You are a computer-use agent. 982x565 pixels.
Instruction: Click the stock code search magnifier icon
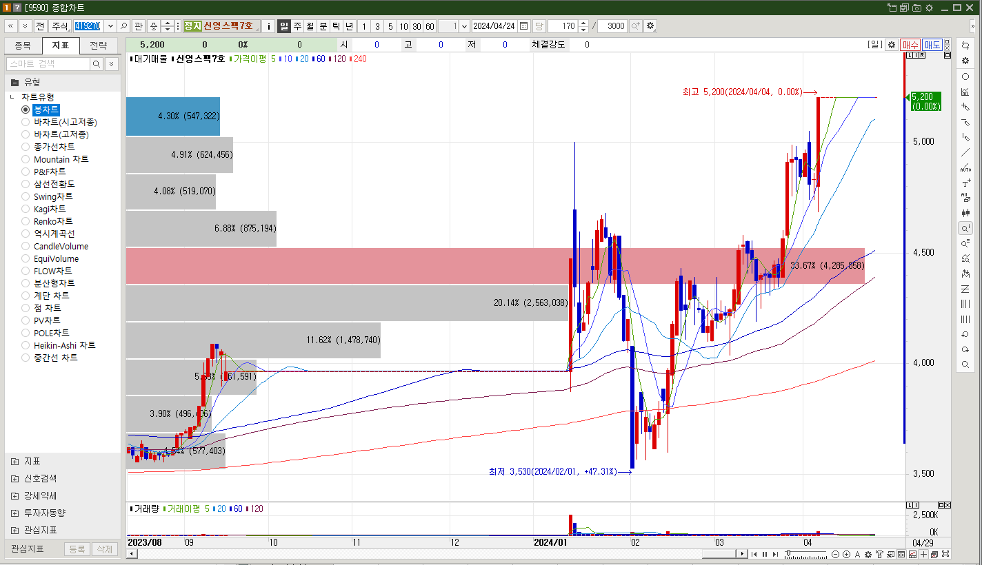pos(124,26)
